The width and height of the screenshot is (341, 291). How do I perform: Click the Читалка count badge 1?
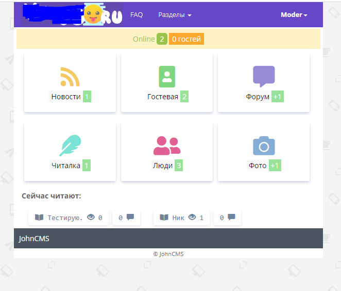87,166
